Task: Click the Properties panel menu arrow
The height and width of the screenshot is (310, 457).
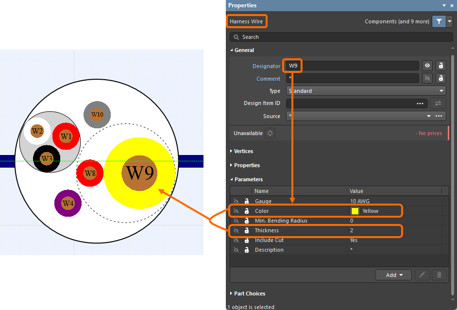Action: tap(444, 5)
